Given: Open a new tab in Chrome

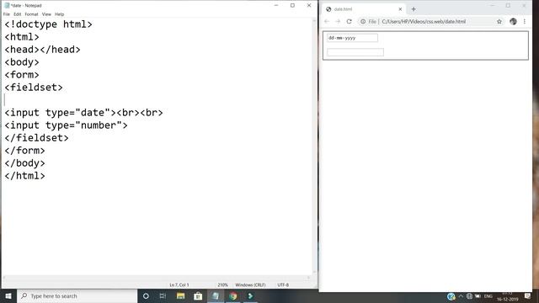Looking at the screenshot, I should [x=414, y=9].
